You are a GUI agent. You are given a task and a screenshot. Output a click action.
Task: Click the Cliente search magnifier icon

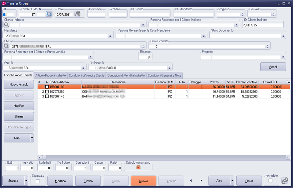6,46
